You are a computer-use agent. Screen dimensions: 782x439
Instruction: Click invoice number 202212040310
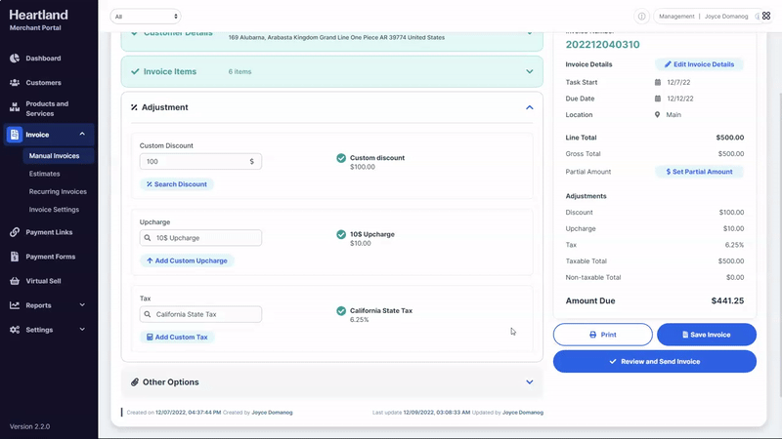coord(602,44)
